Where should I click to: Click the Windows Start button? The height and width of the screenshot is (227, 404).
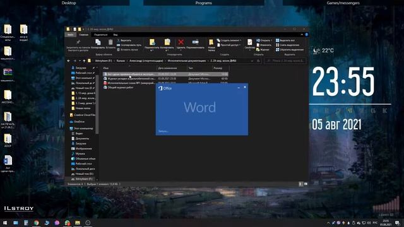point(5,223)
